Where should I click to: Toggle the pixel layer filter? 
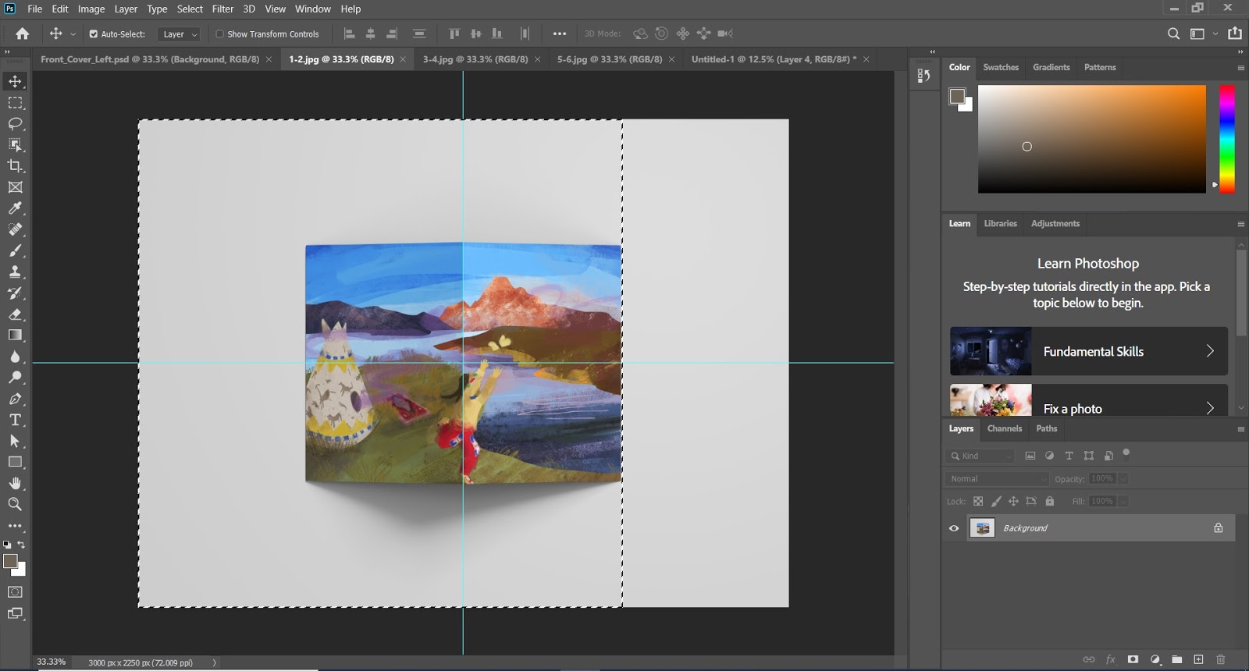(1030, 456)
